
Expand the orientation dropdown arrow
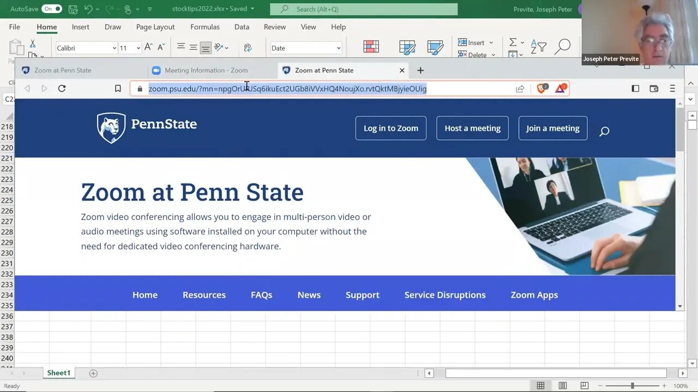pos(226,48)
